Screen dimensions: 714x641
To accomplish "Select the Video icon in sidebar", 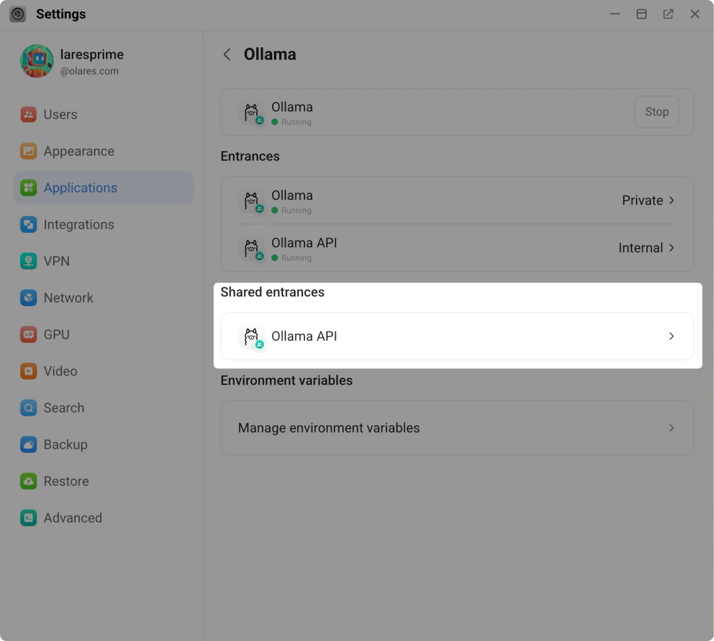I will pyautogui.click(x=28, y=371).
